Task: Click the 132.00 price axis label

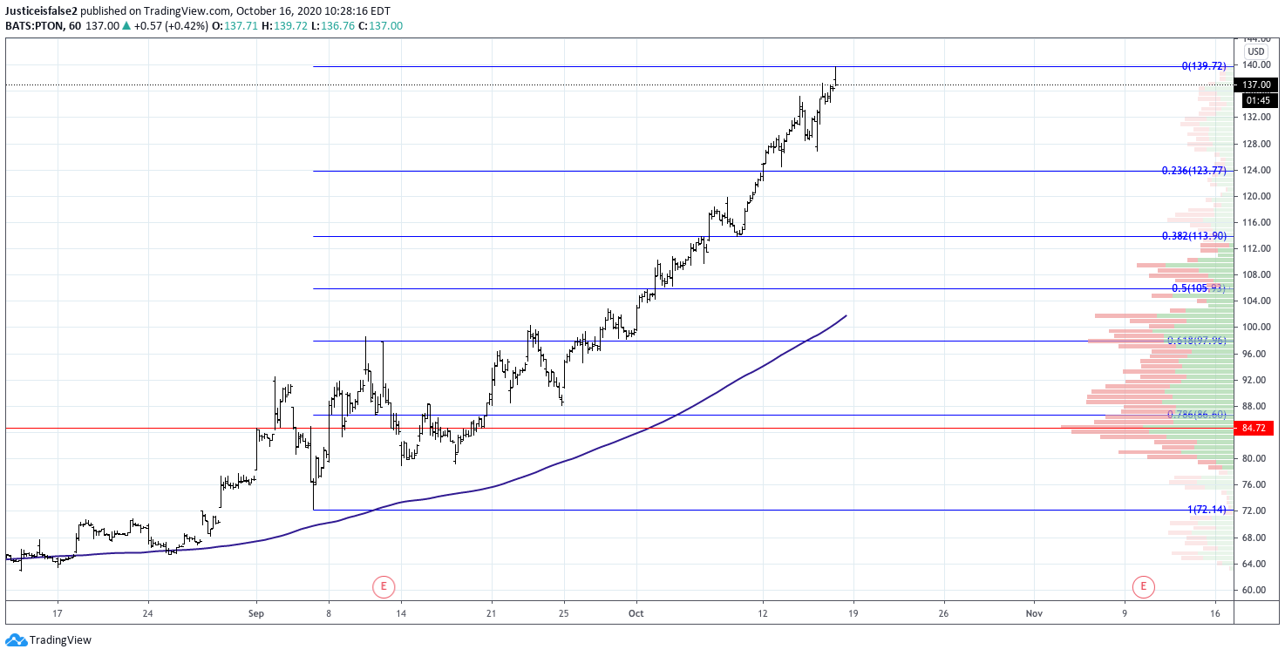Action: (x=1255, y=118)
